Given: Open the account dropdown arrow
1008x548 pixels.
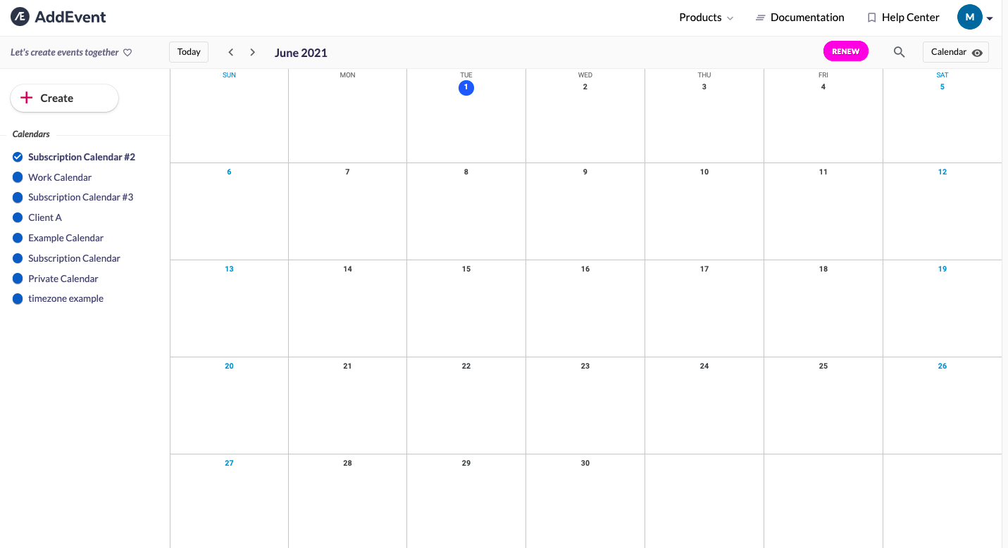Looking at the screenshot, I should coord(989,18).
